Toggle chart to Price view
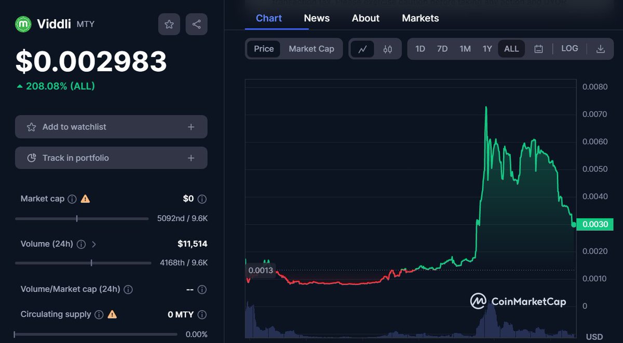Viewport: 623px width, 343px height. (x=264, y=49)
